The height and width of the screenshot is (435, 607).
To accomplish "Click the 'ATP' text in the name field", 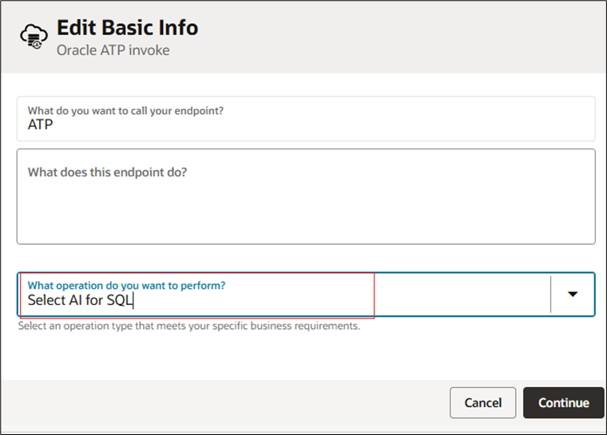I will [x=40, y=125].
